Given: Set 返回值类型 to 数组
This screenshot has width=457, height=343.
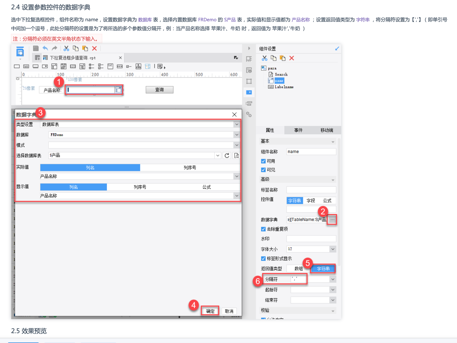Looking at the screenshot, I should pos(299,269).
